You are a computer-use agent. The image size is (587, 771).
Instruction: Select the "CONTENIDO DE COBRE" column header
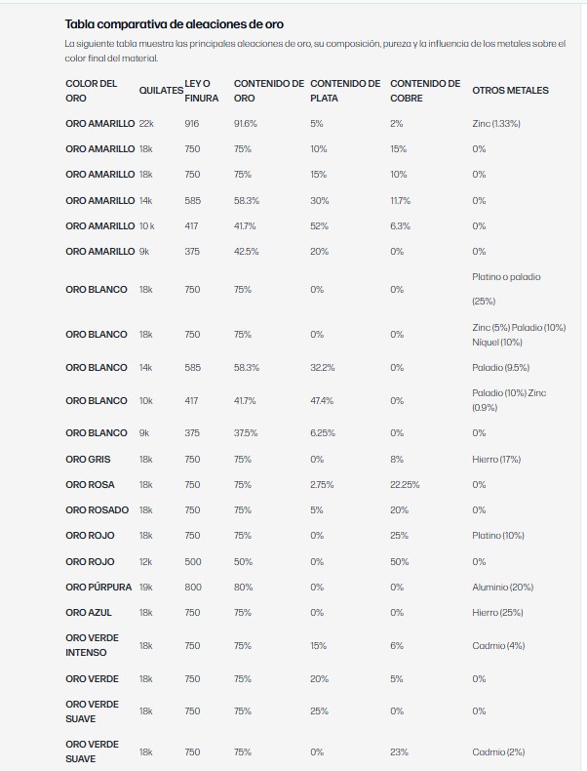pos(425,91)
